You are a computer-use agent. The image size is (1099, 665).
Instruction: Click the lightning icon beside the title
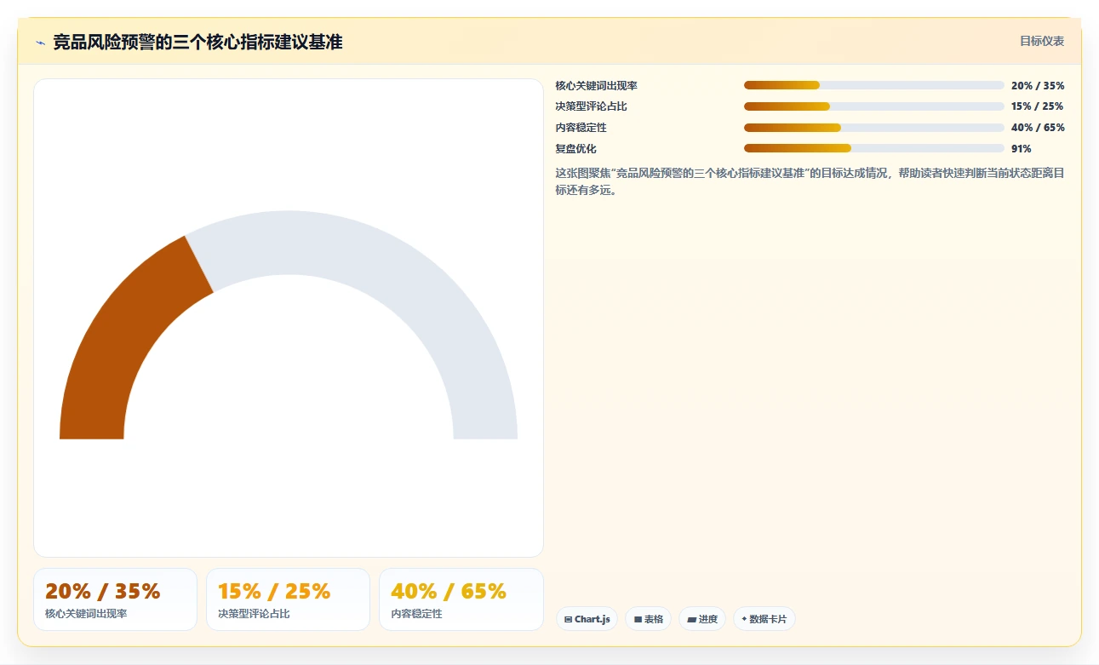tap(40, 43)
